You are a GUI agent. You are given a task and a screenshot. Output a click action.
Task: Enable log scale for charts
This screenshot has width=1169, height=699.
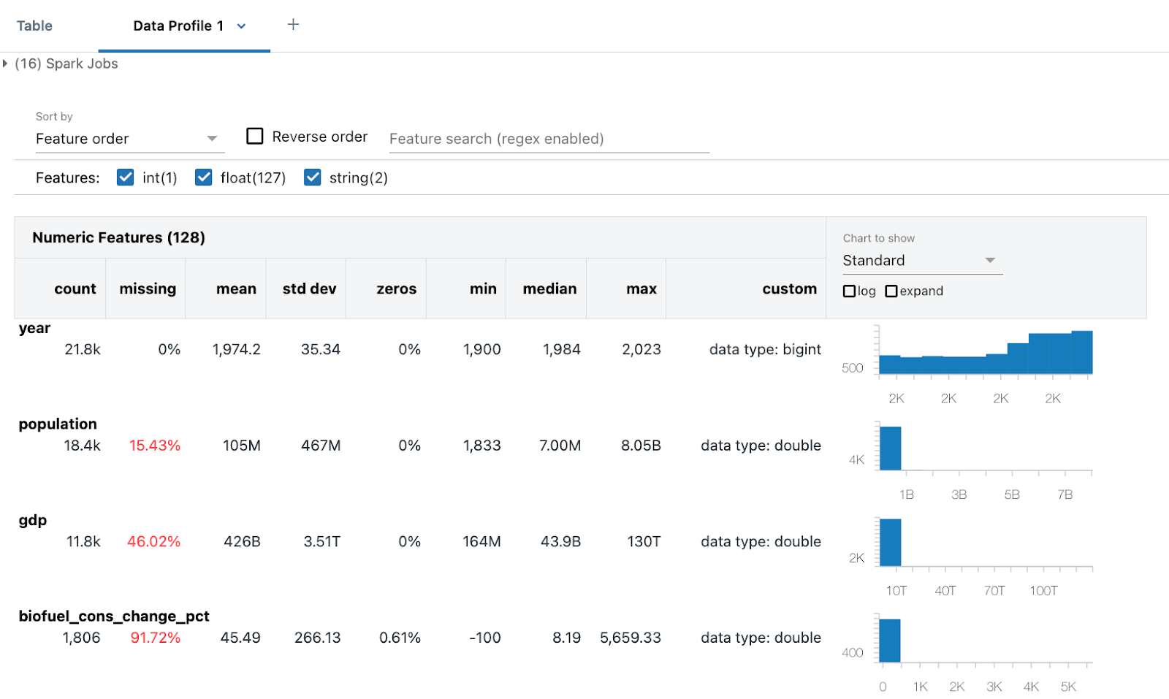point(848,290)
